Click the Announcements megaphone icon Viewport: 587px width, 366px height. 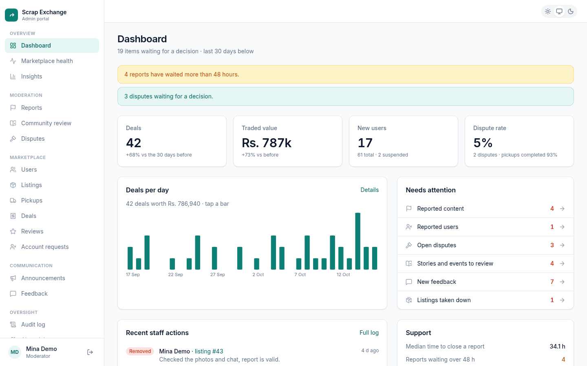(x=13, y=278)
